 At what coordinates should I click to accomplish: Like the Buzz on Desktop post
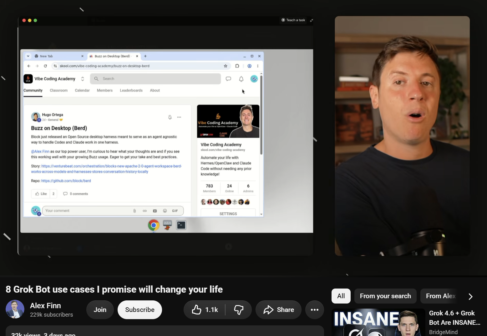tap(41, 194)
